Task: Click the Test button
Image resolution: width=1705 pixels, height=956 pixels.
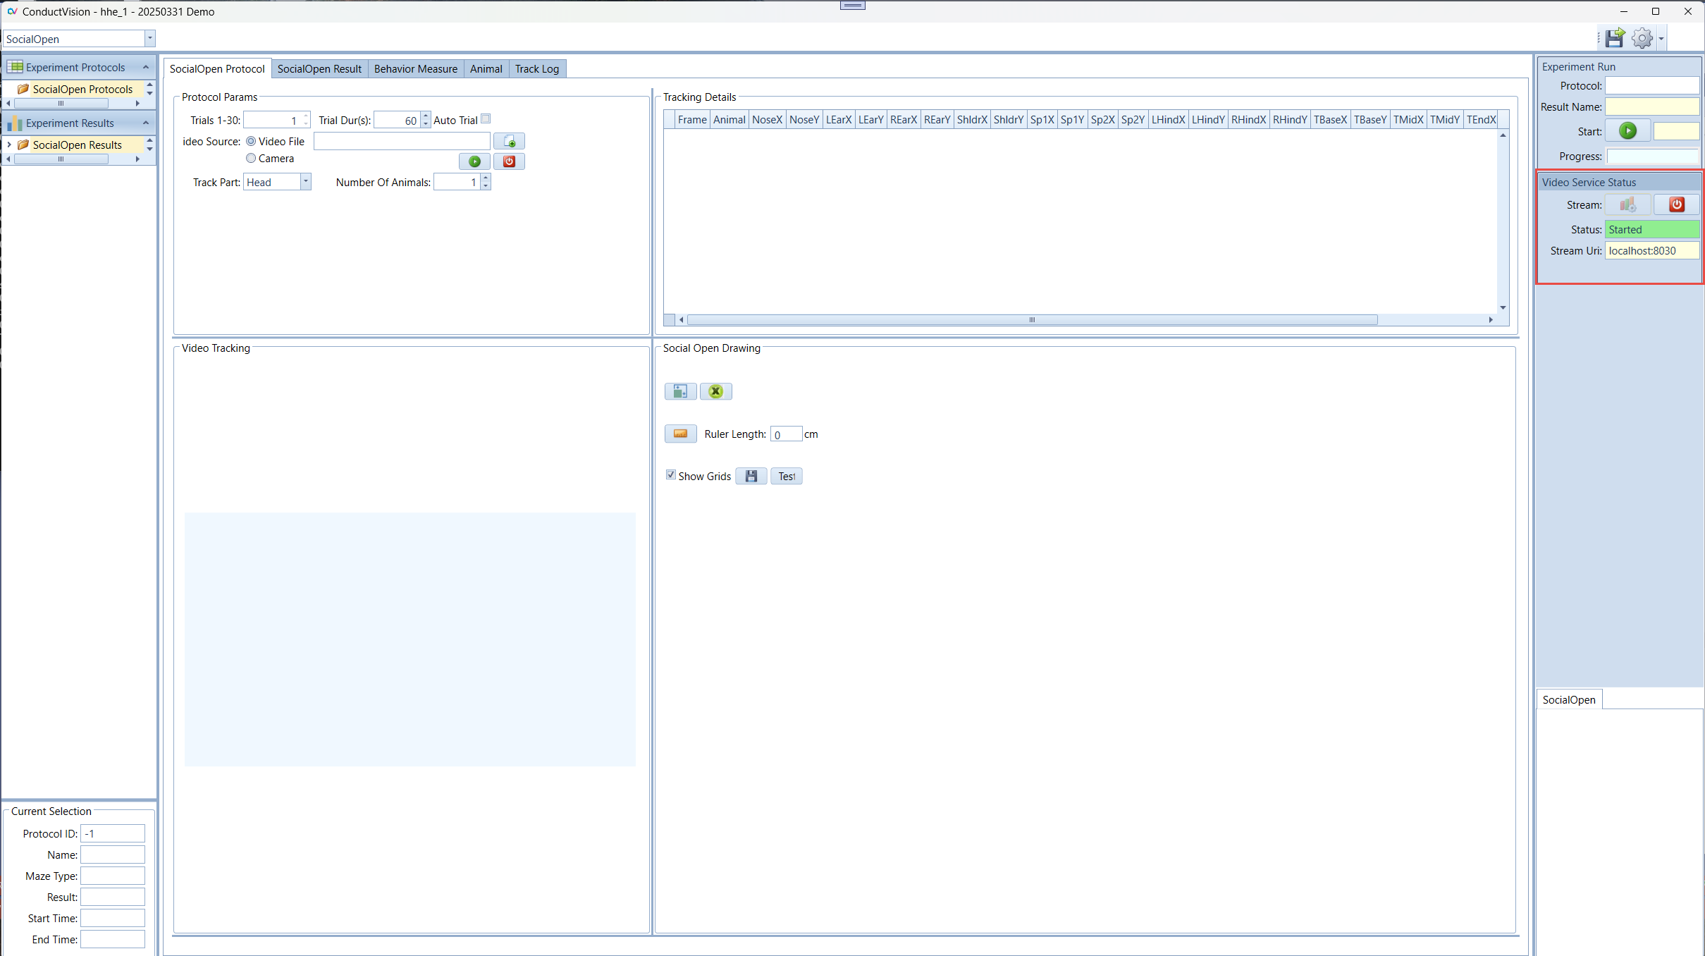Action: click(786, 477)
